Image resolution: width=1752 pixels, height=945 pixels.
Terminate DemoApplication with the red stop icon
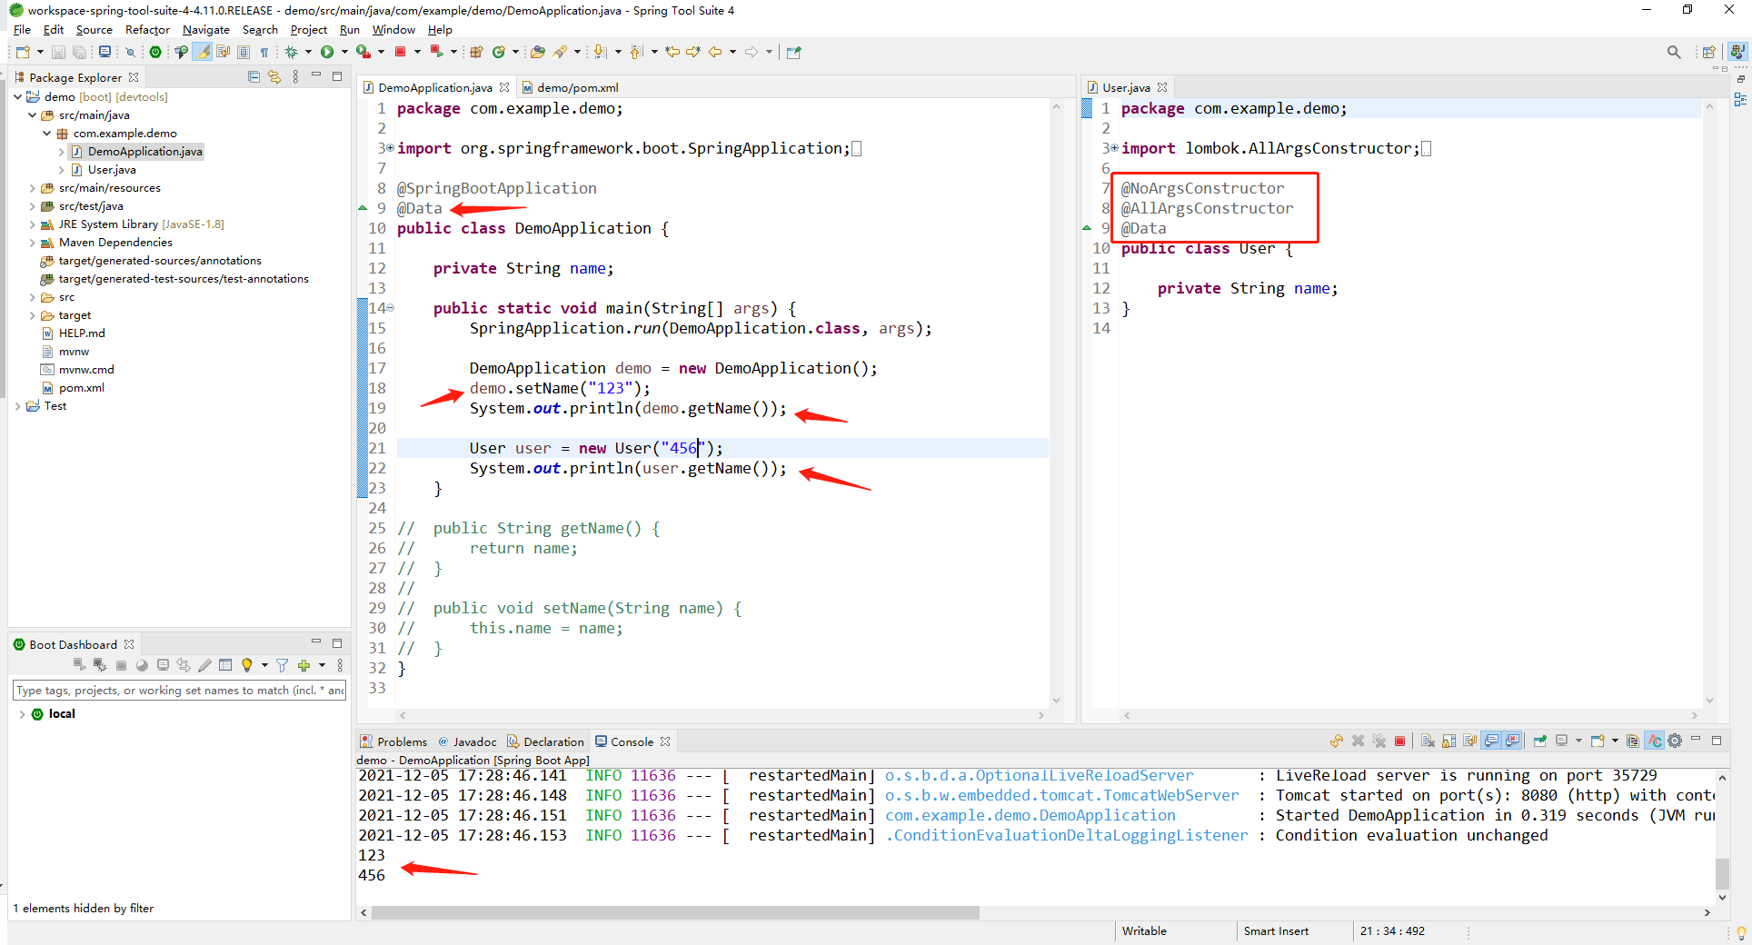[1400, 741]
